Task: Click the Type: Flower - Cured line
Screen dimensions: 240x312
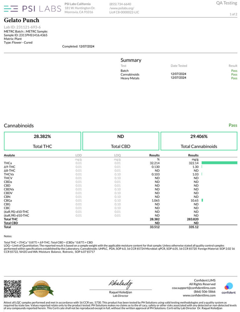Action: [18, 42]
